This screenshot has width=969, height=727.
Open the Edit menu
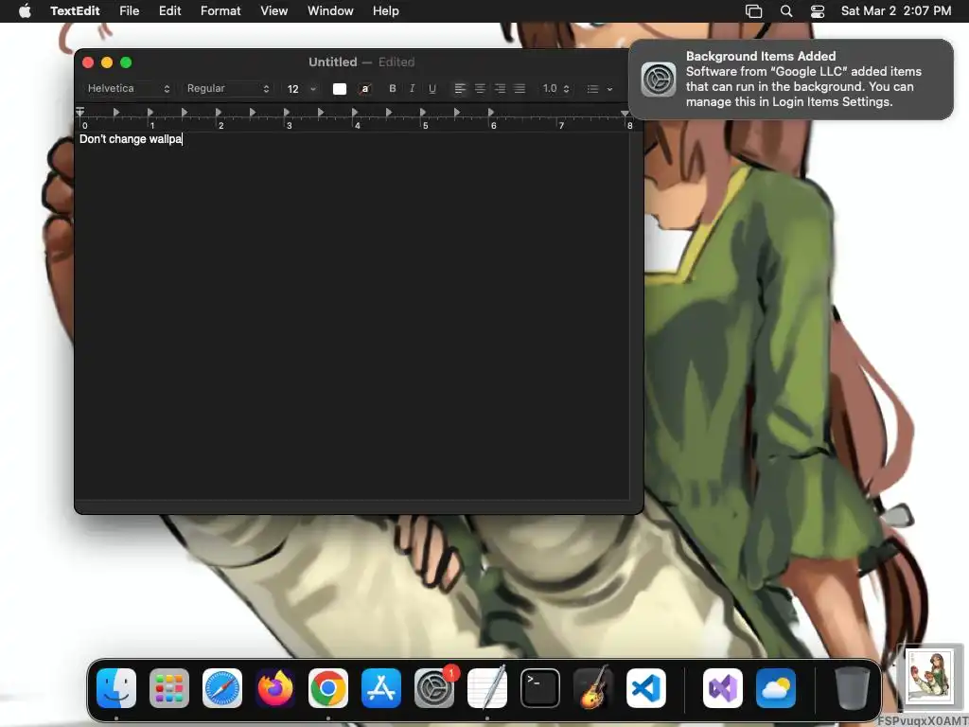coord(170,10)
